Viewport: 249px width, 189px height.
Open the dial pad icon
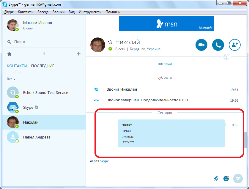(x=44, y=54)
